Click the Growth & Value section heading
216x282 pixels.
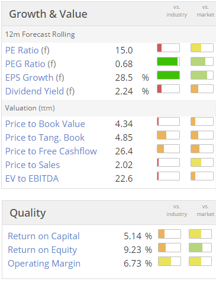pyautogui.click(x=48, y=14)
